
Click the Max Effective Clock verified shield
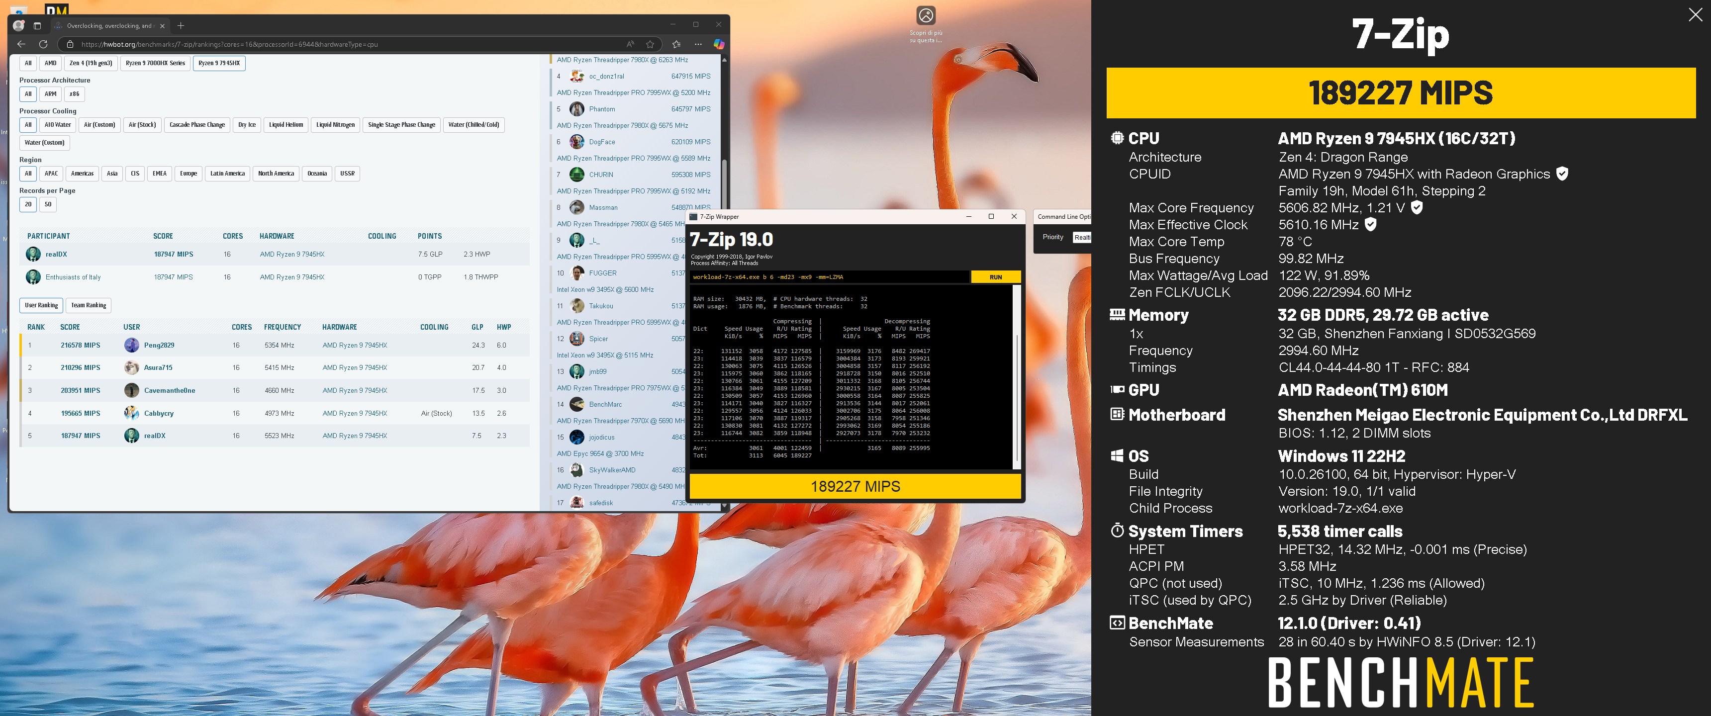(1370, 225)
